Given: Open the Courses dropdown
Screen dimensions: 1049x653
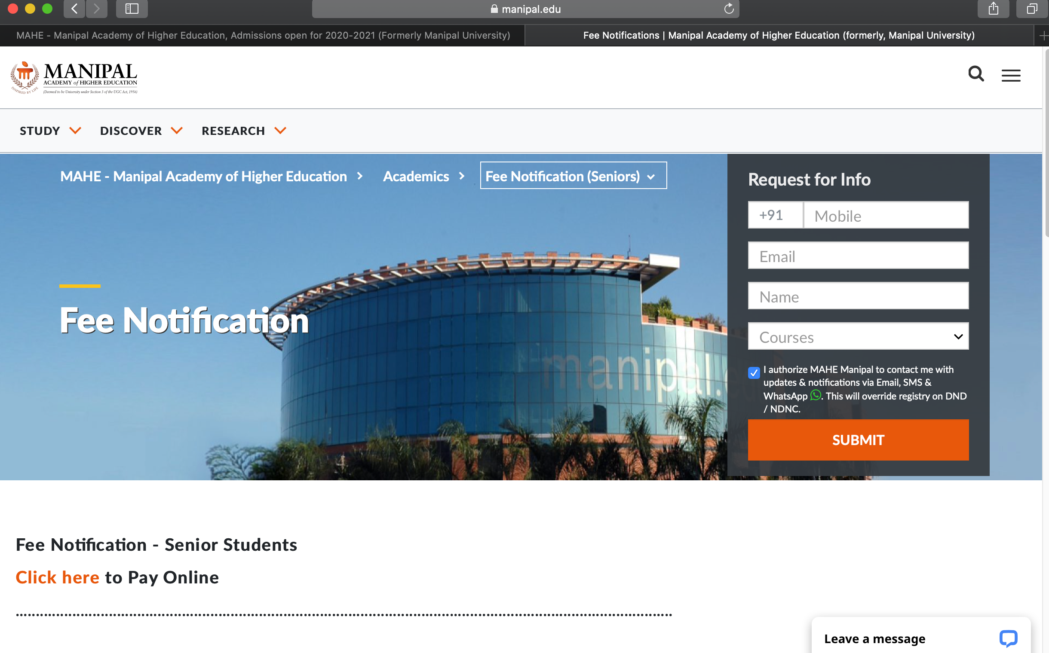Looking at the screenshot, I should click(x=858, y=336).
